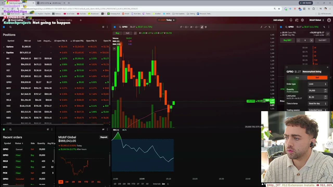
Task: Open chart type line icon
Action: [265, 27]
